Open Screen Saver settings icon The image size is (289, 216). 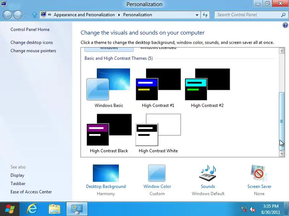(259, 173)
